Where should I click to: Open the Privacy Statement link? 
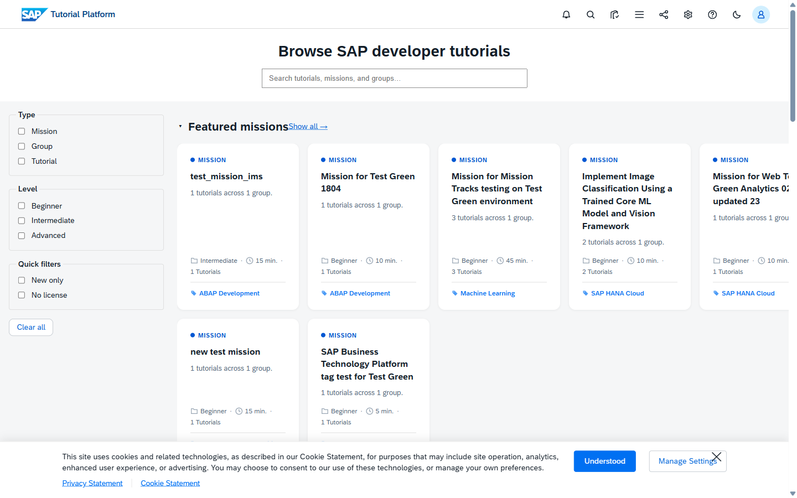point(92,484)
